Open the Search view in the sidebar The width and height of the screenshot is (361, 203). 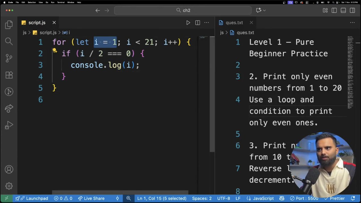pos(9,41)
